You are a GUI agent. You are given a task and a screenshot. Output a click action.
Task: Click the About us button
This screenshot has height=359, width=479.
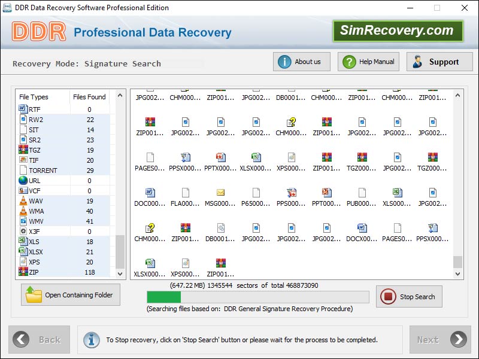click(302, 62)
